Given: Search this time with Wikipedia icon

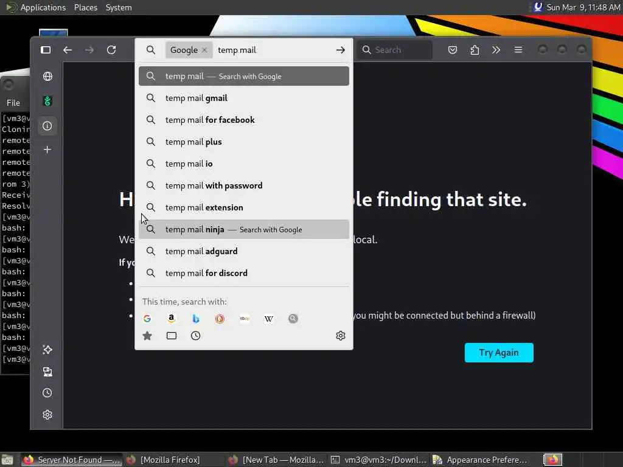Looking at the screenshot, I should (268, 319).
